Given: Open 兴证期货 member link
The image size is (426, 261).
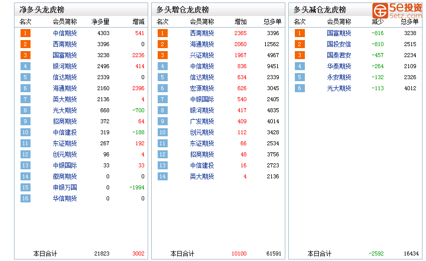Looking at the screenshot, I should point(202,55).
